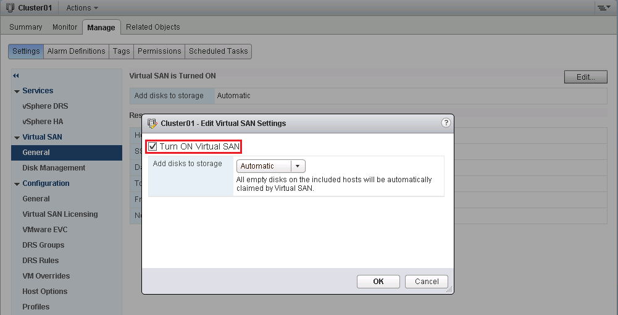This screenshot has width=618, height=315.
Task: Collapse the Services tree section
Action: click(17, 91)
